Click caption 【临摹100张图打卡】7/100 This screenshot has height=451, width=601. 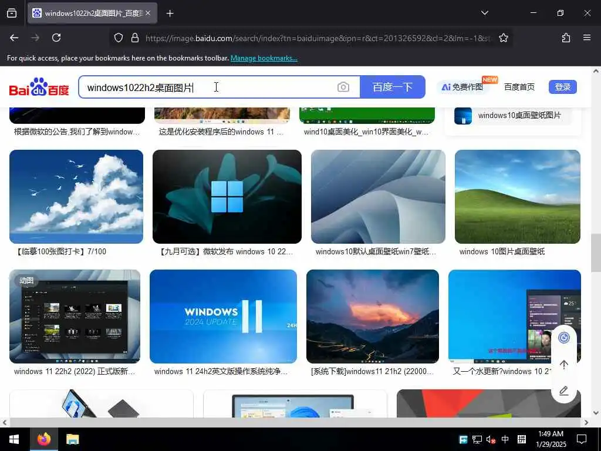[60, 251]
